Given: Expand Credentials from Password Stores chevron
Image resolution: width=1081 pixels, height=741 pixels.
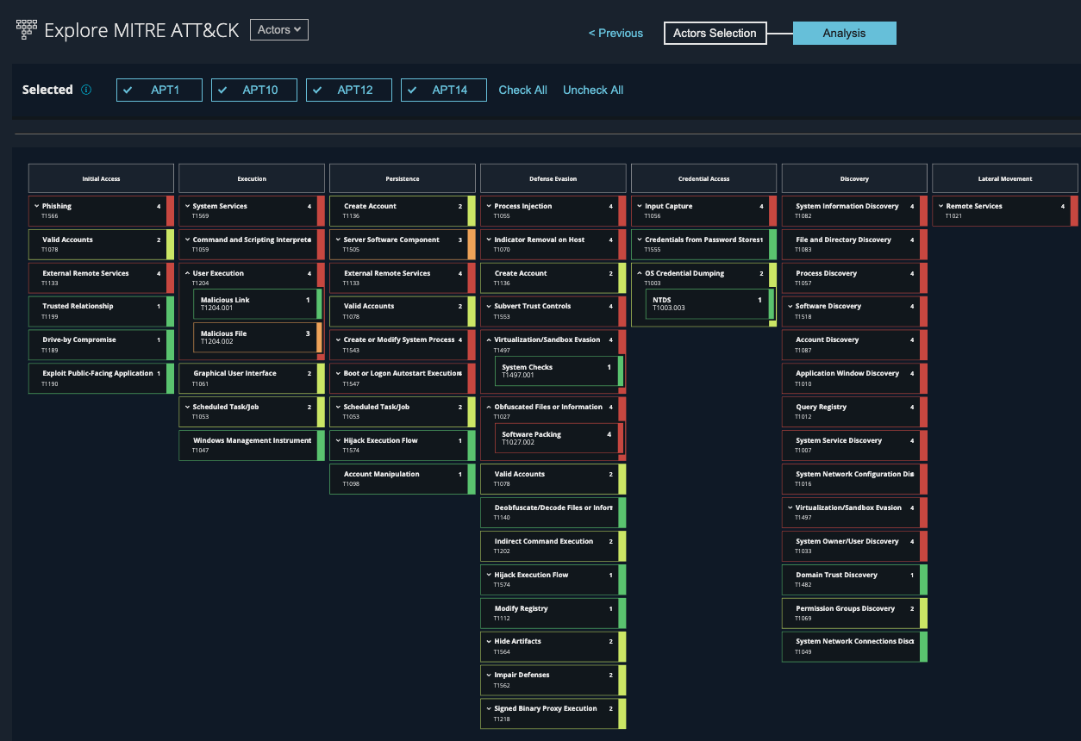Looking at the screenshot, I should [639, 240].
